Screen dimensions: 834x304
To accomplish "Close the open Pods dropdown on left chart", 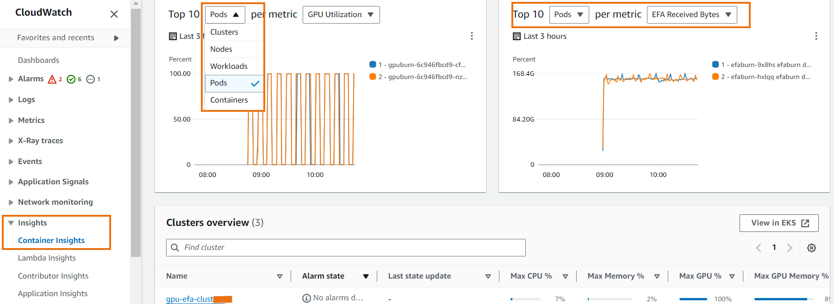I will tap(225, 15).
